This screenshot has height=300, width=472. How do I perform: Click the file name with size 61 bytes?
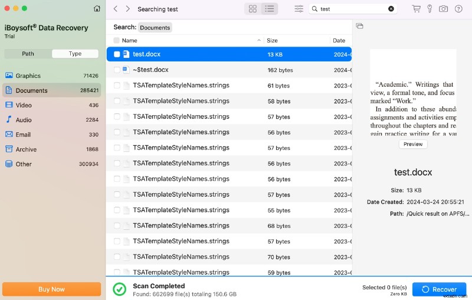point(181,86)
